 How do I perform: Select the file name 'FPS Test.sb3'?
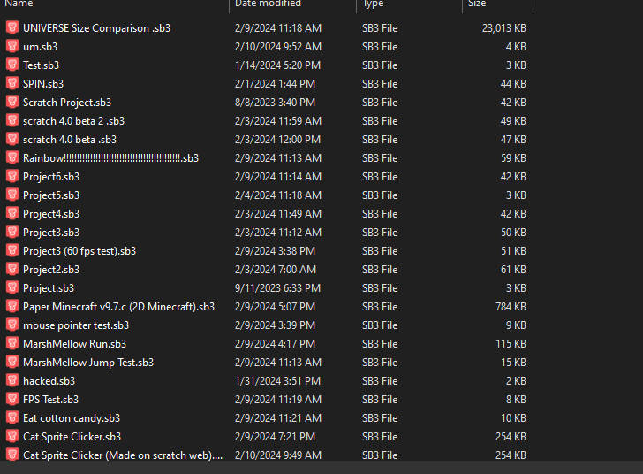(50, 399)
